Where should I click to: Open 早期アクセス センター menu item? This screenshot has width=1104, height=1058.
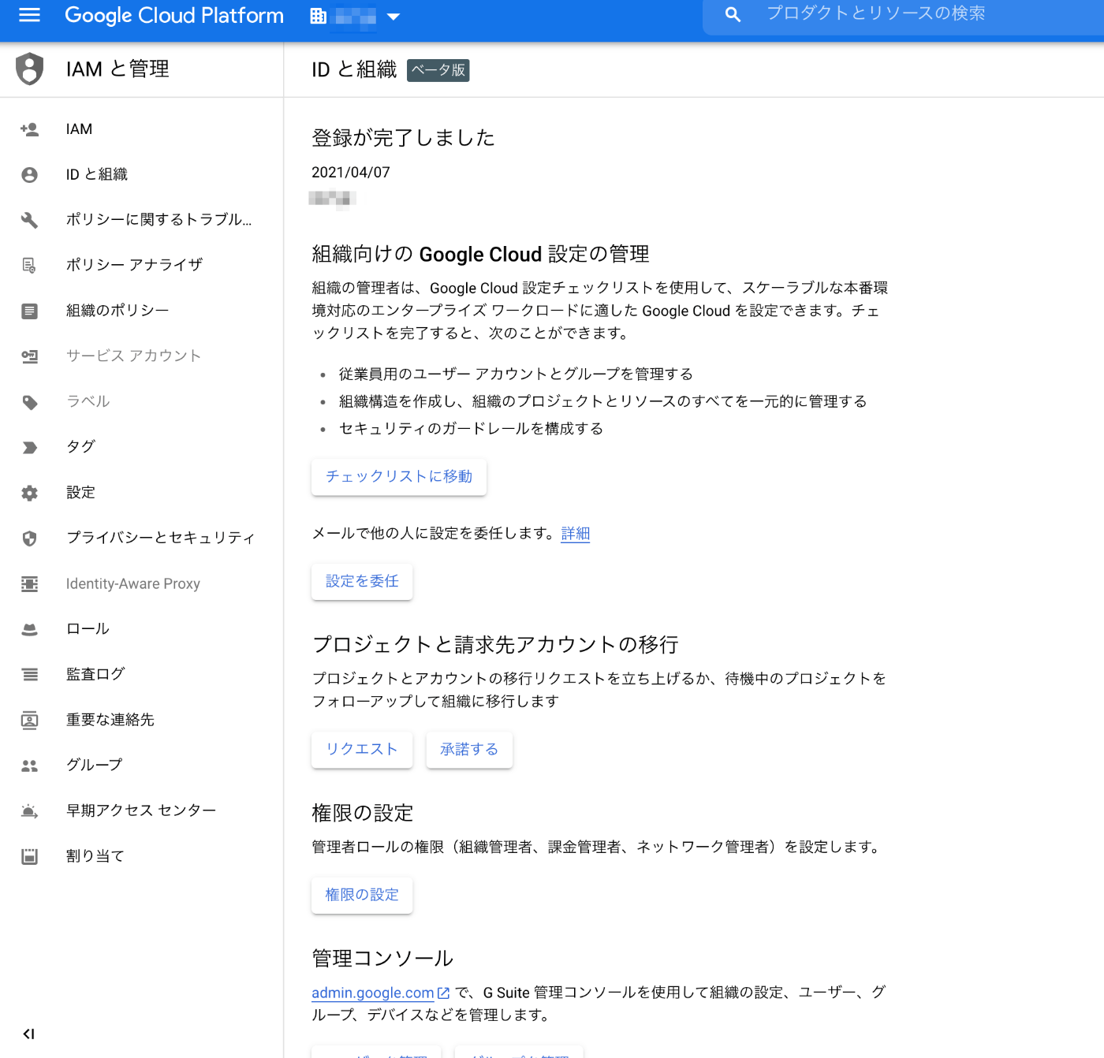point(142,810)
